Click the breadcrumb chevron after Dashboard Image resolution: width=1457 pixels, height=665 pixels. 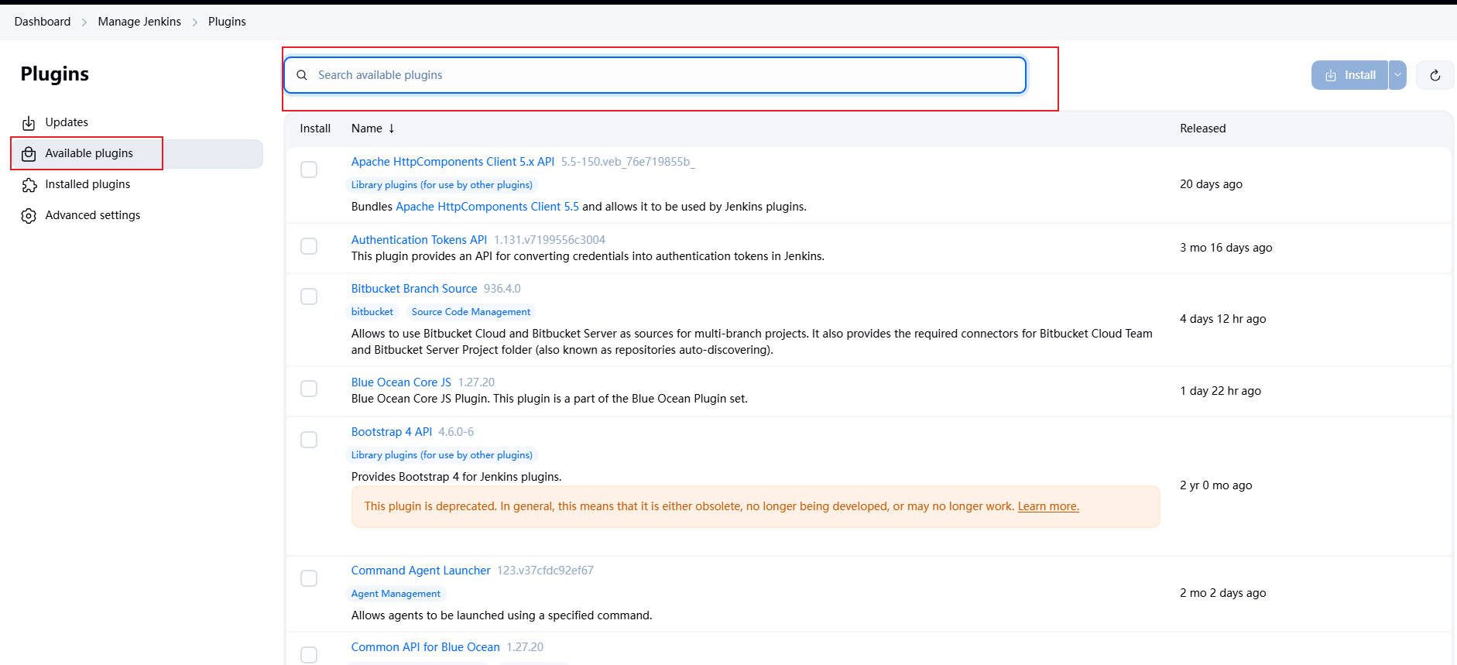point(84,22)
